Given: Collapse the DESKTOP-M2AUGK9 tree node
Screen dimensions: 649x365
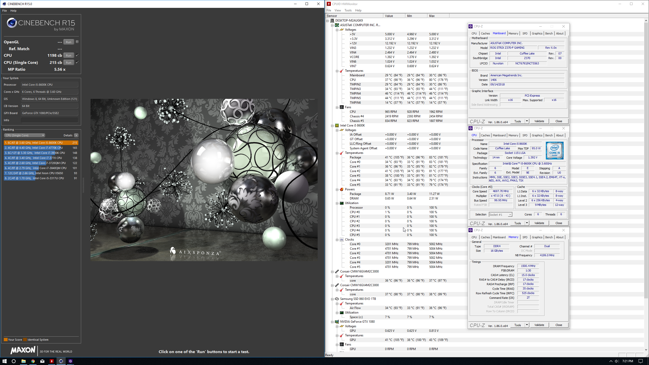Looking at the screenshot, I should 328,21.
